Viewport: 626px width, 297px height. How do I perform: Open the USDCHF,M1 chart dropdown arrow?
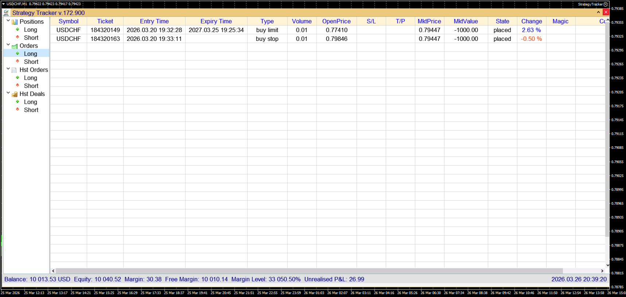[x=3, y=4]
